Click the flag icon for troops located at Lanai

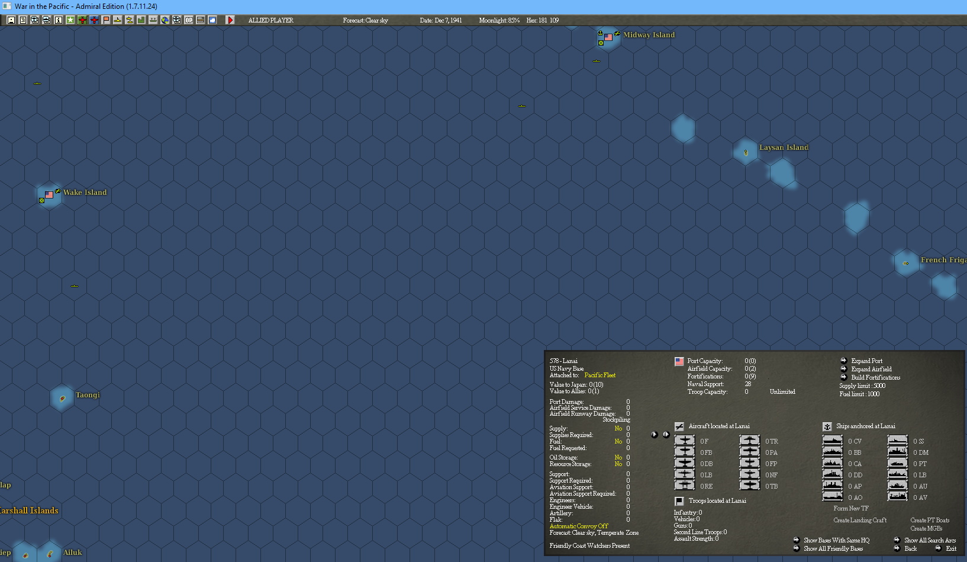click(679, 501)
